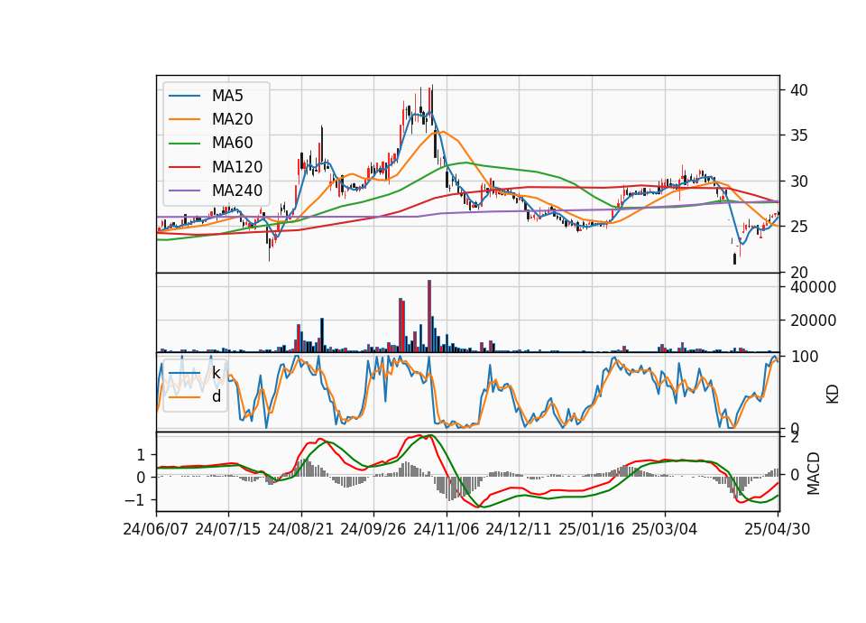Click the MA120 legend label
Image resolution: width=866 pixels, height=623 pixels.
point(237,167)
